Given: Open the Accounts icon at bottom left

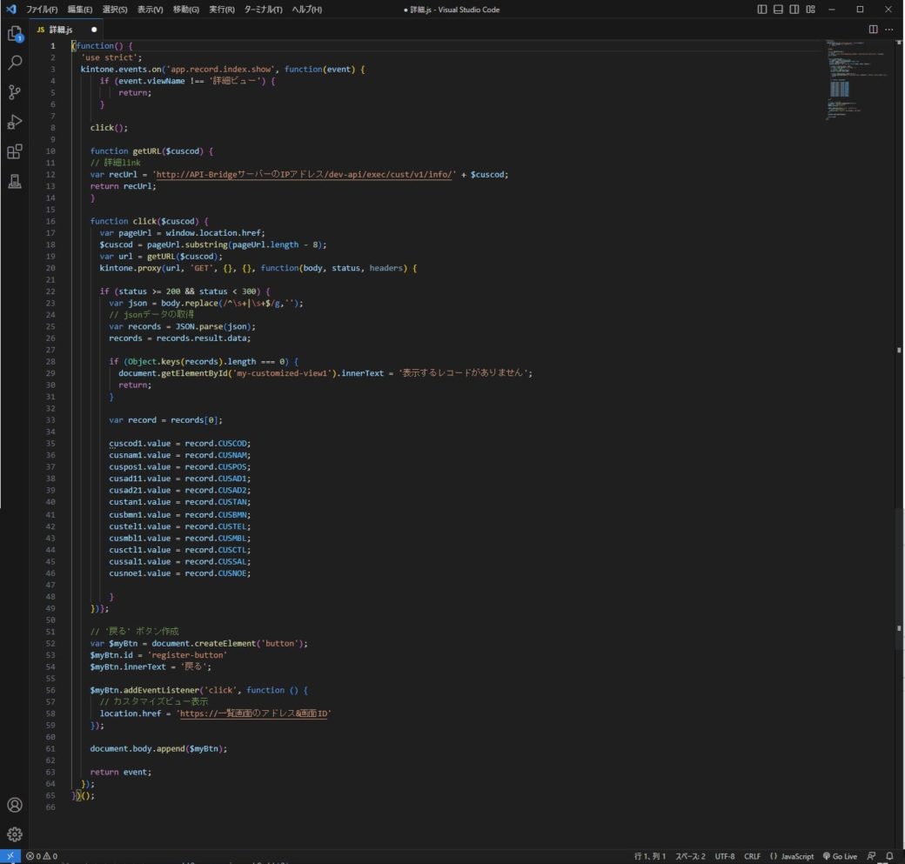Looking at the screenshot, I should coord(14,806).
